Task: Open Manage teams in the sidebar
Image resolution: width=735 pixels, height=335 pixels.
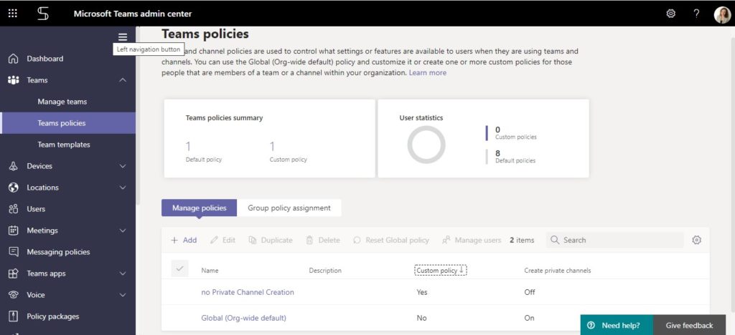Action: point(62,102)
